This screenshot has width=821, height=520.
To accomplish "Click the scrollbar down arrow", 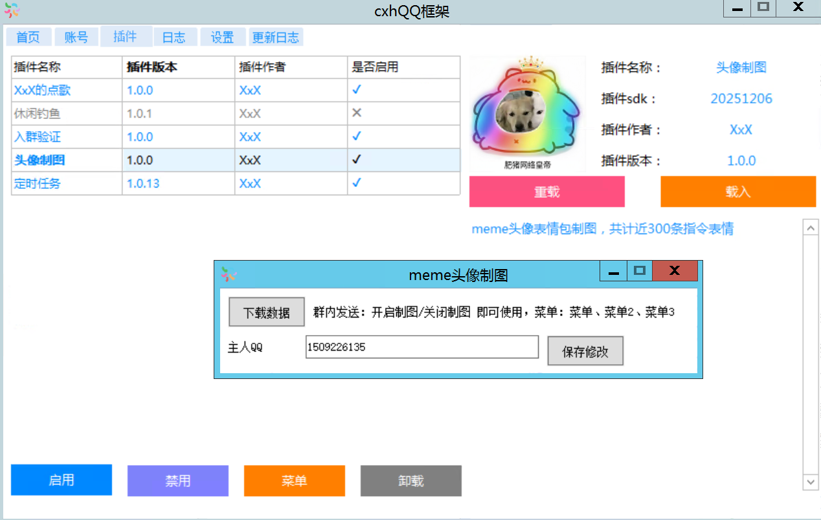I will point(811,482).
